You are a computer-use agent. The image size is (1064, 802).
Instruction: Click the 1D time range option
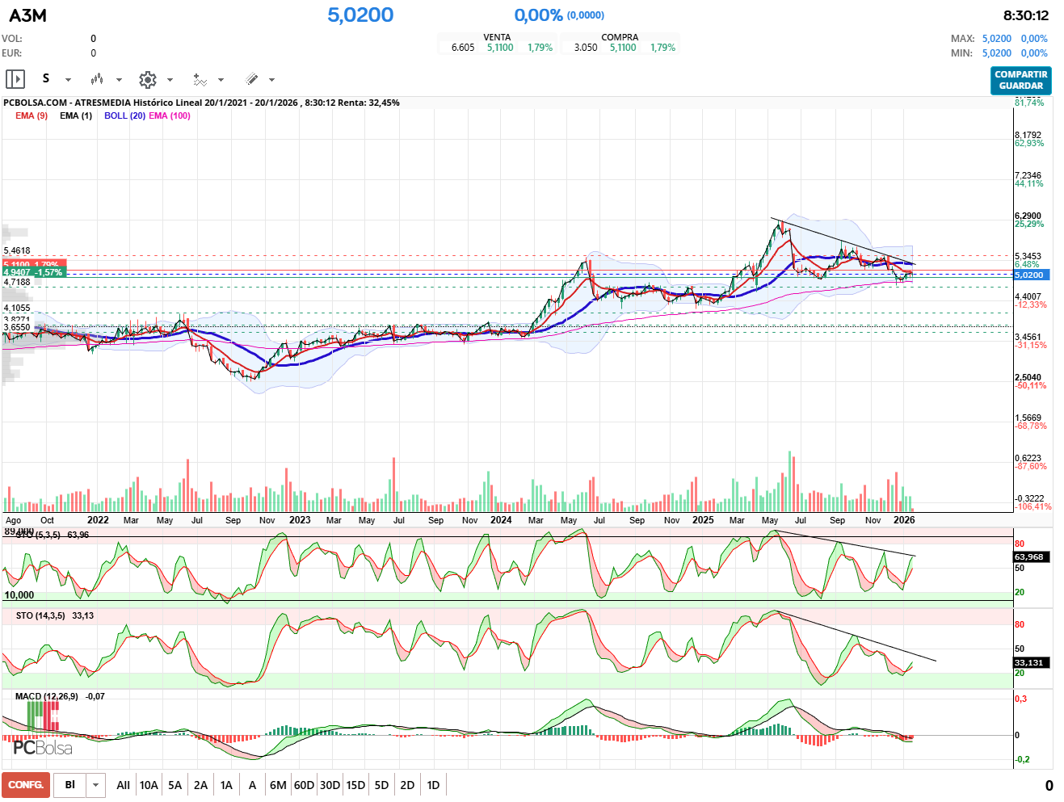click(x=433, y=785)
